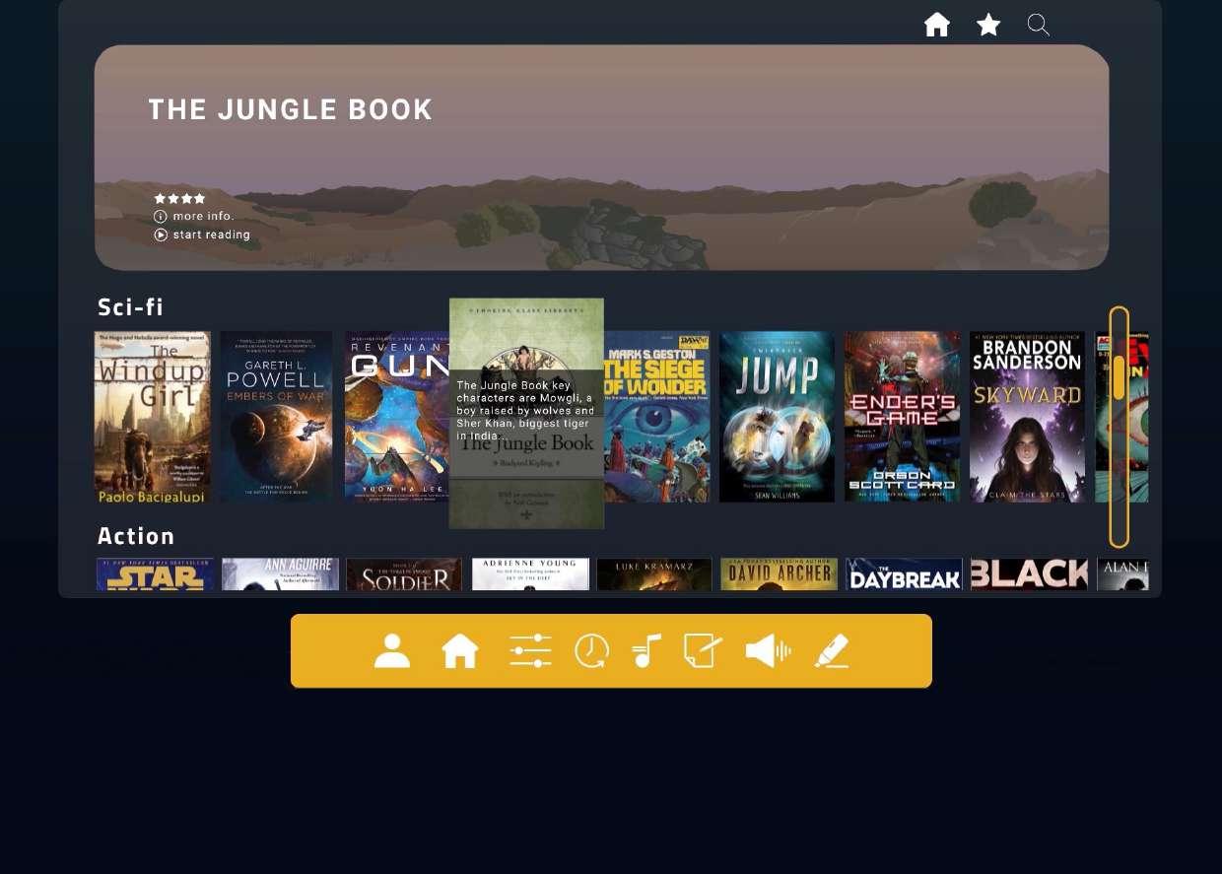Click the 'Sci-fi' section heading

(x=130, y=307)
